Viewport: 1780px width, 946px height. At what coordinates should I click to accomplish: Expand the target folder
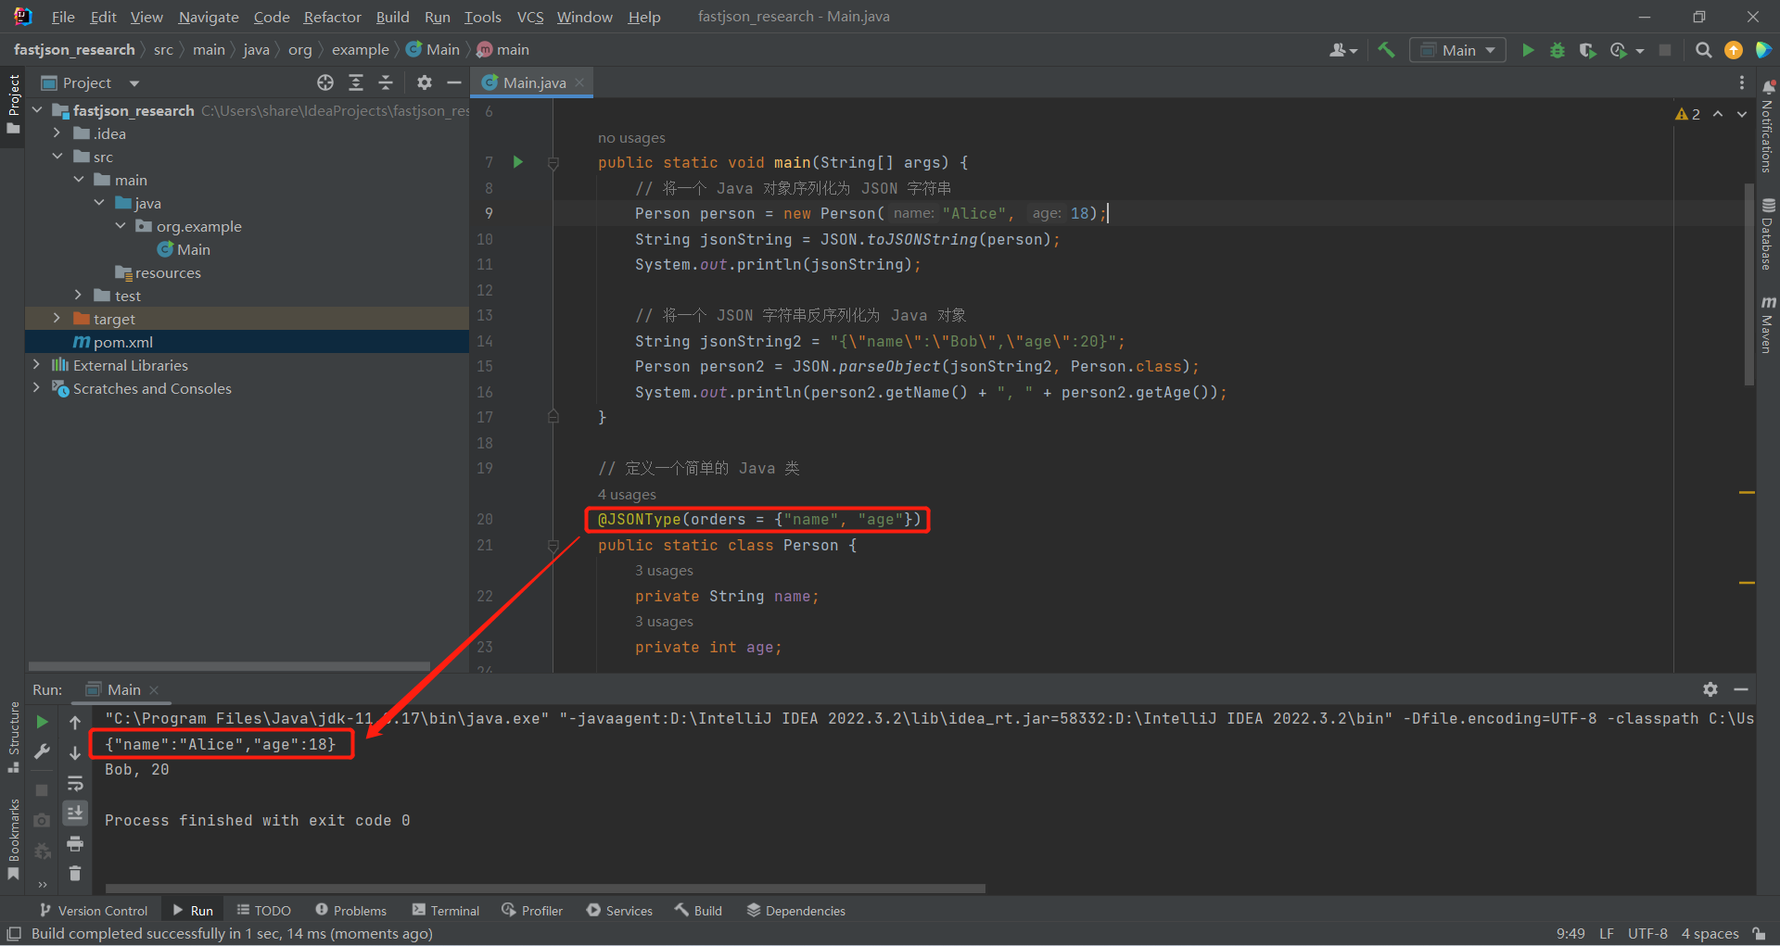tap(57, 319)
